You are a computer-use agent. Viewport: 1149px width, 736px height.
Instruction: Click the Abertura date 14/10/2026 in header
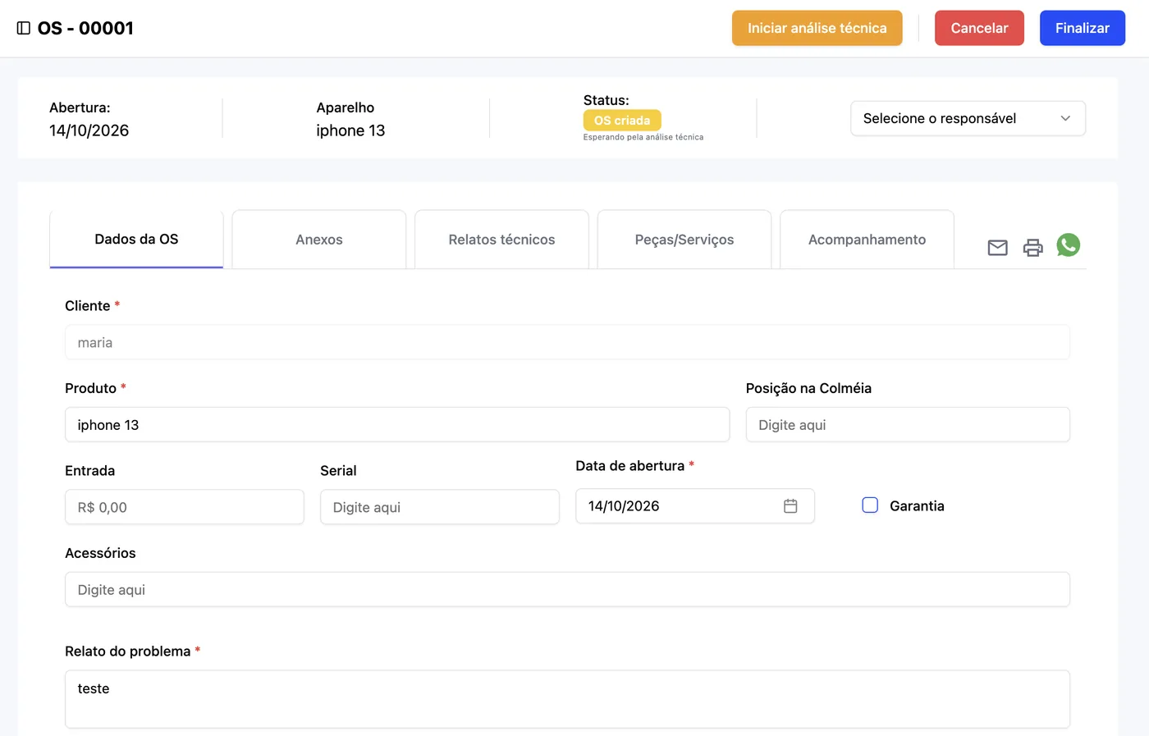(x=89, y=130)
